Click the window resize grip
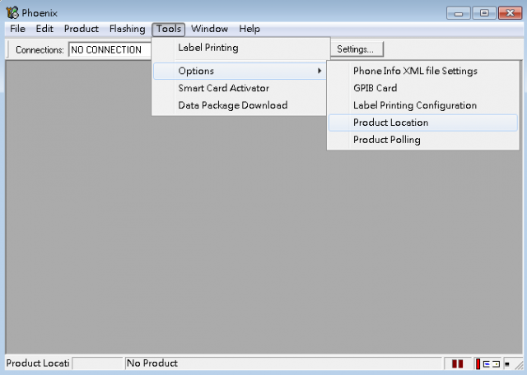 [519, 364]
